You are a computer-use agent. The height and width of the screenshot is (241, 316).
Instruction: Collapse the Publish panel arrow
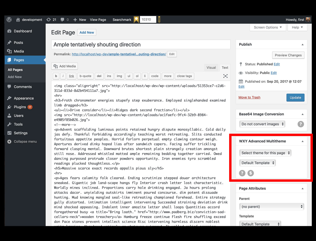click(303, 44)
